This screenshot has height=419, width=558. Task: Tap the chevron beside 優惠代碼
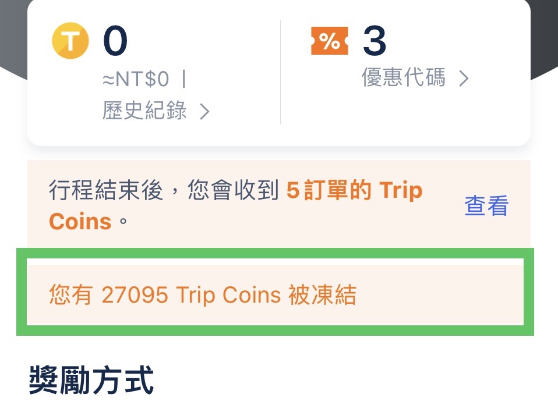pyautogui.click(x=464, y=79)
